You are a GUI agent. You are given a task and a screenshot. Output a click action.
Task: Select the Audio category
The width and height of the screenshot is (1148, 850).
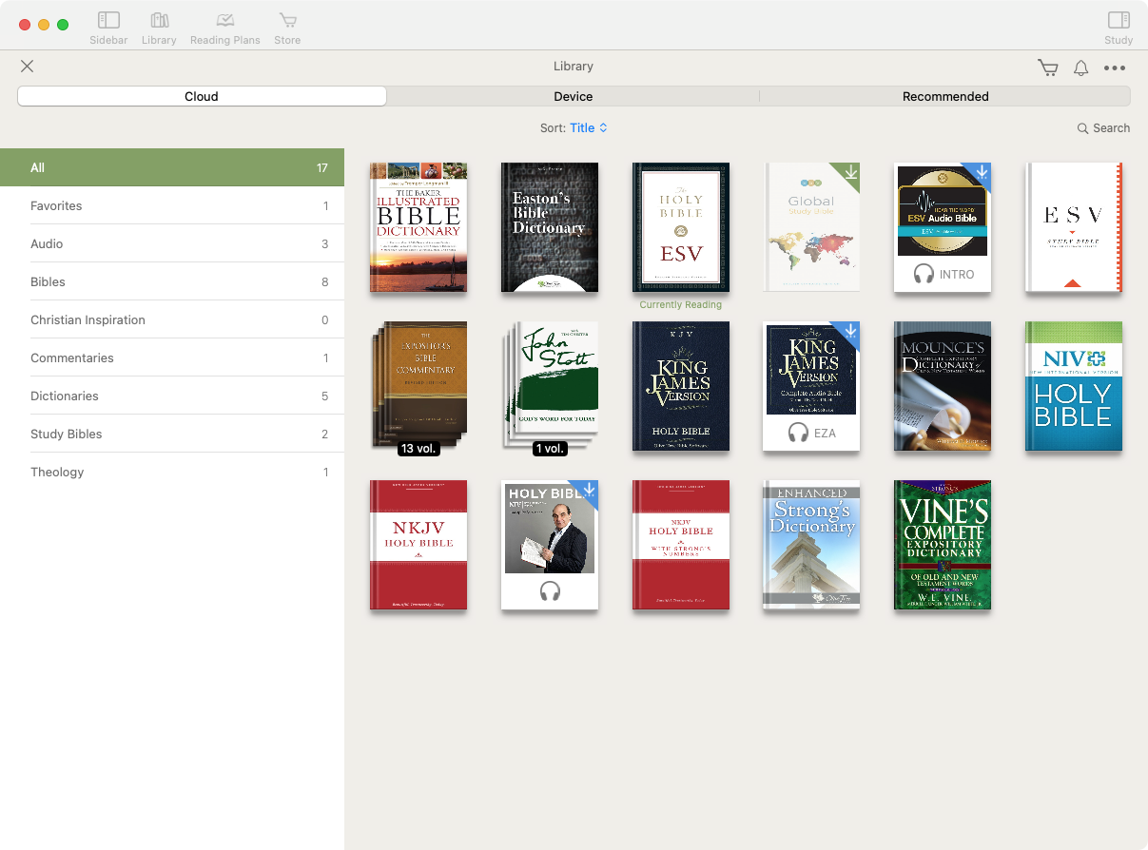click(172, 243)
